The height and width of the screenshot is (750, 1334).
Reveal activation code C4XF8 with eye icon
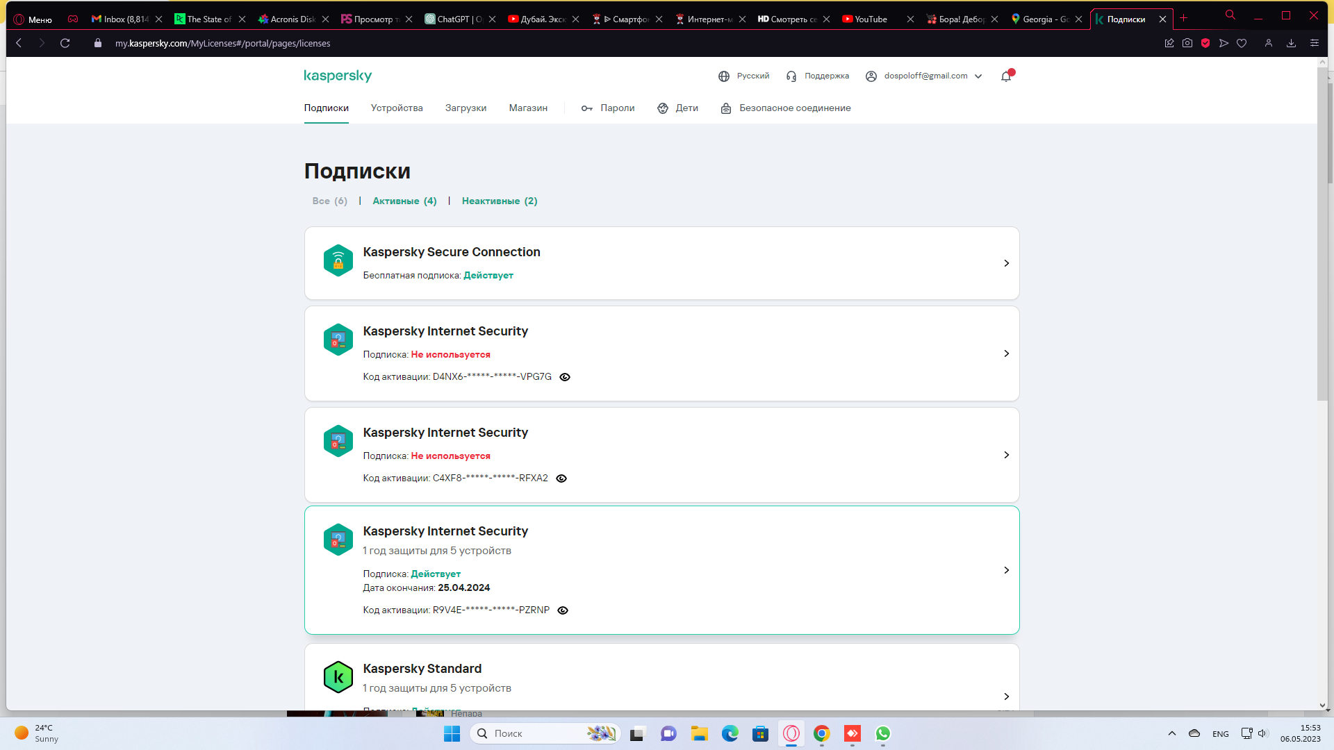[561, 478]
